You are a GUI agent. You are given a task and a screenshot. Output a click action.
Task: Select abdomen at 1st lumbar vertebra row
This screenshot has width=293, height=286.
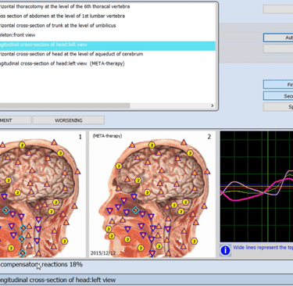(108, 16)
